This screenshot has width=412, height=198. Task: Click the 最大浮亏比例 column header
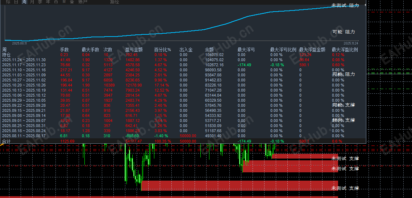[283, 50]
